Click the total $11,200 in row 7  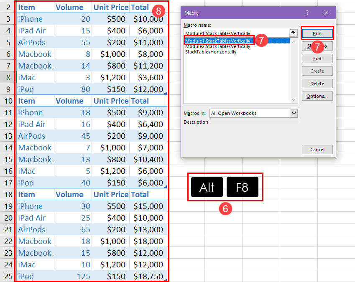[148, 66]
